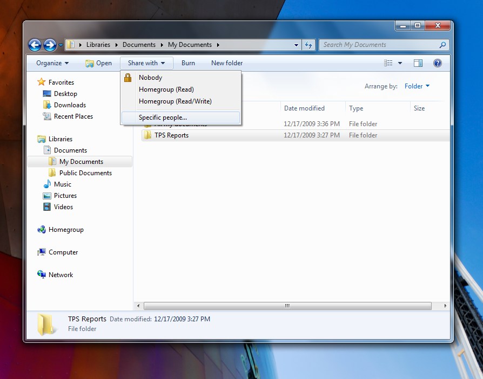Choose Homegroup (Read/Write) sharing option
Image resolution: width=483 pixels, height=379 pixels.
pyautogui.click(x=181, y=101)
